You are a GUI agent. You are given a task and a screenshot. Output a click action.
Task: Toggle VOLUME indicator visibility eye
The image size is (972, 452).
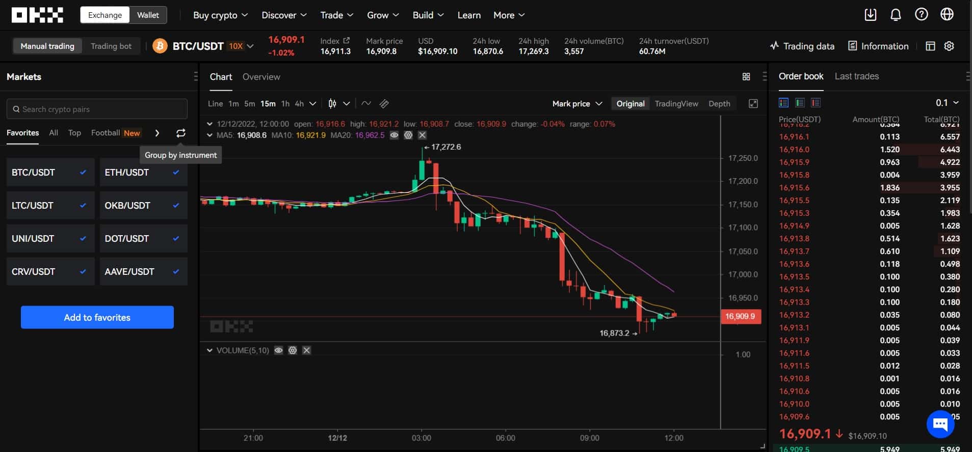coord(278,351)
